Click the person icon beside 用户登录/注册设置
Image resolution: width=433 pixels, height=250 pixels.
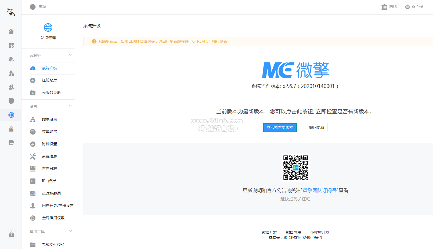tap(33, 206)
